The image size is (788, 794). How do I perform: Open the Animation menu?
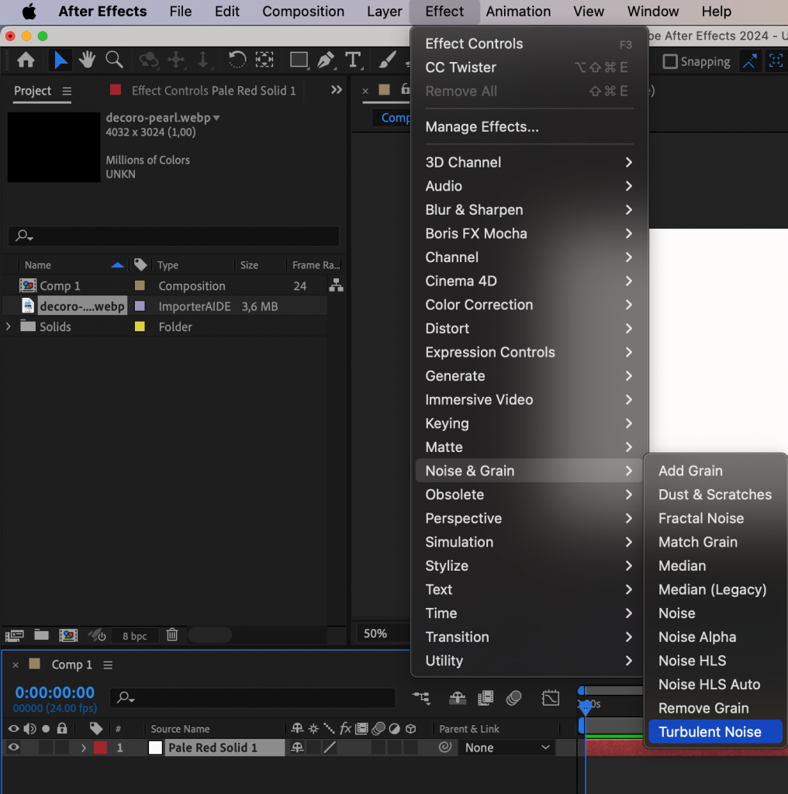[517, 12]
